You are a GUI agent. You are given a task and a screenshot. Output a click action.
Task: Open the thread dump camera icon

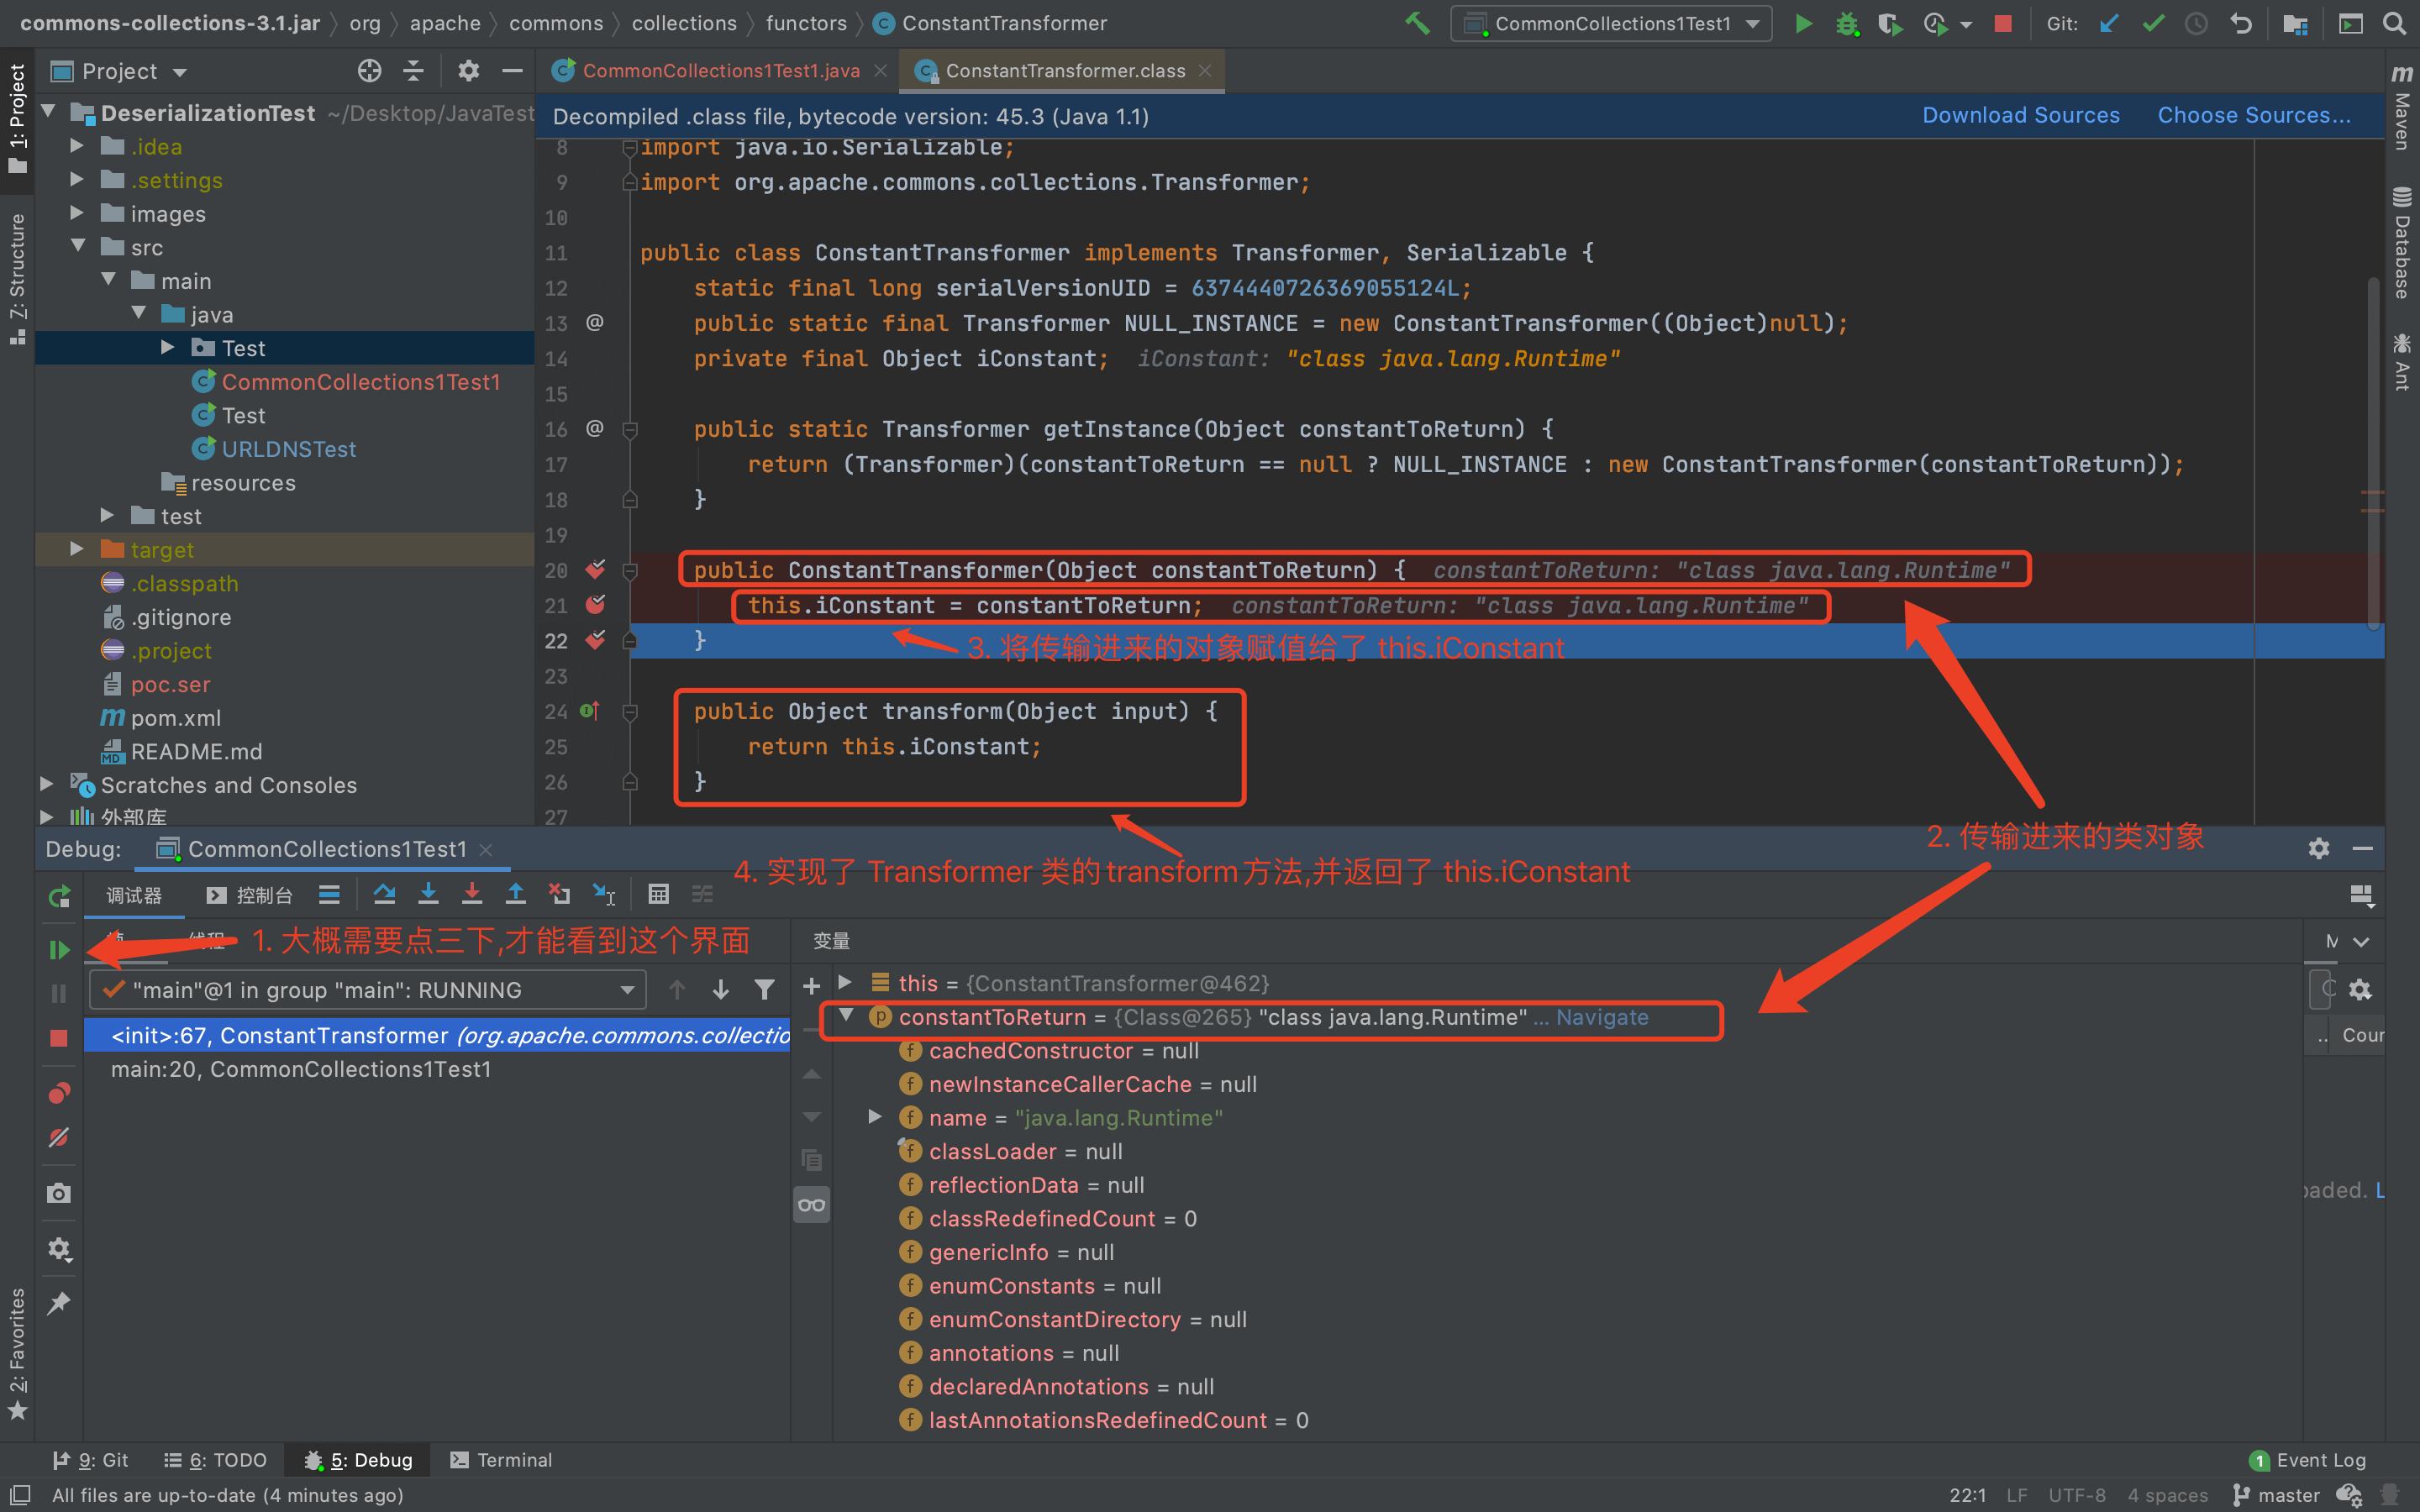(x=59, y=1193)
